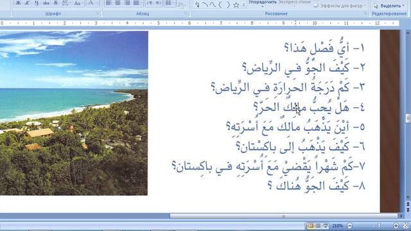The image size is (411, 231).
Task: Open Рисование dialog launcher
Action: [366, 13]
